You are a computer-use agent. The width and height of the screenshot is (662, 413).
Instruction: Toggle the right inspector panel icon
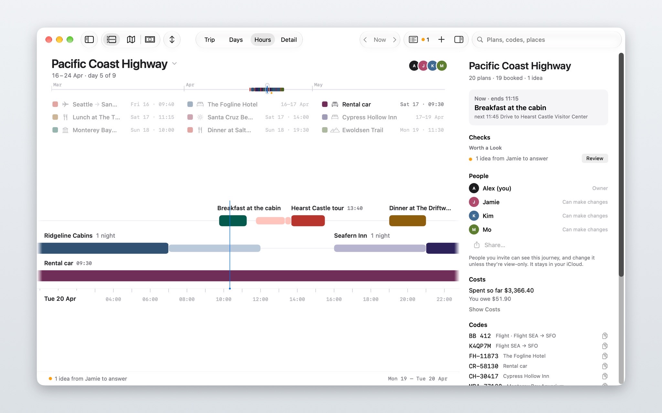pyautogui.click(x=459, y=40)
